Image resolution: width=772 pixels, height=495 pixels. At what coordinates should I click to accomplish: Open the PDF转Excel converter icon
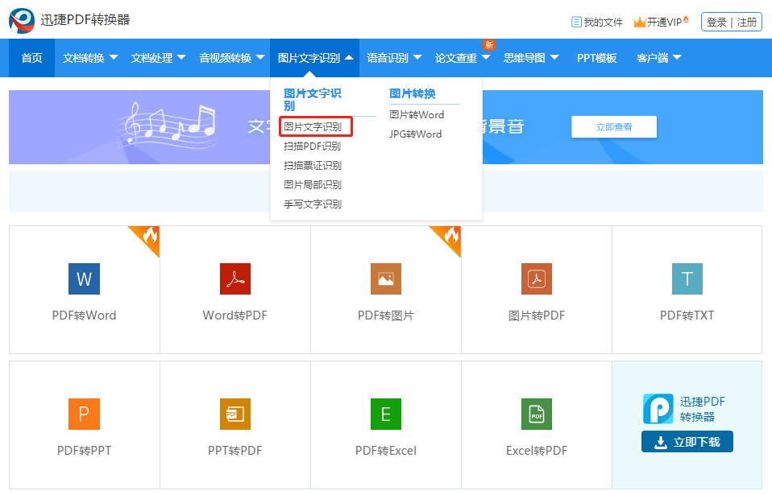385,414
